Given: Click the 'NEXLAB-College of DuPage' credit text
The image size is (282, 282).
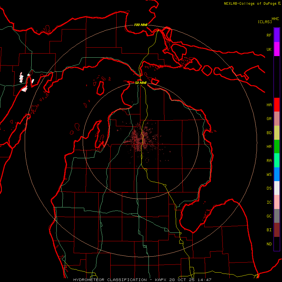Looking at the screenshot, I should pos(250,3).
